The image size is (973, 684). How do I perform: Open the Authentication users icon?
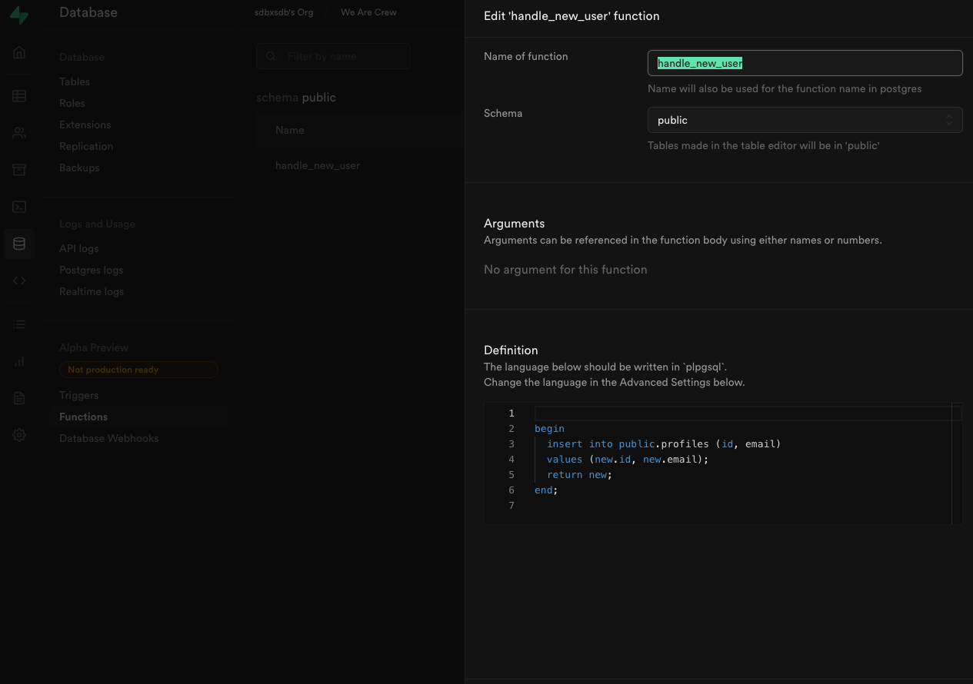click(x=19, y=133)
